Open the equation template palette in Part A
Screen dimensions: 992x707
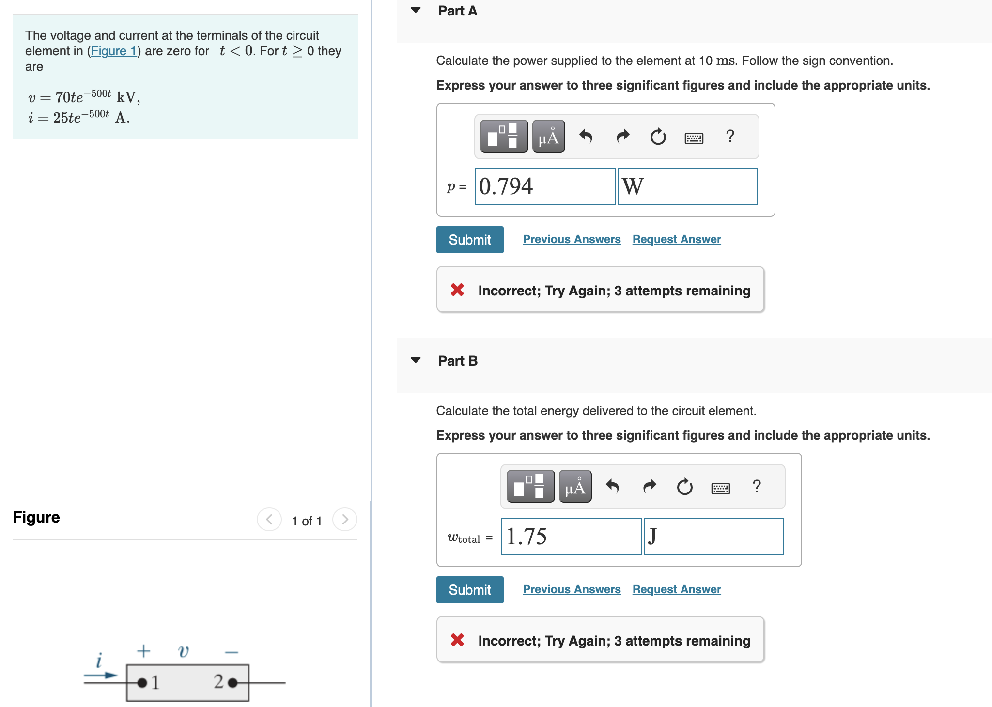503,137
